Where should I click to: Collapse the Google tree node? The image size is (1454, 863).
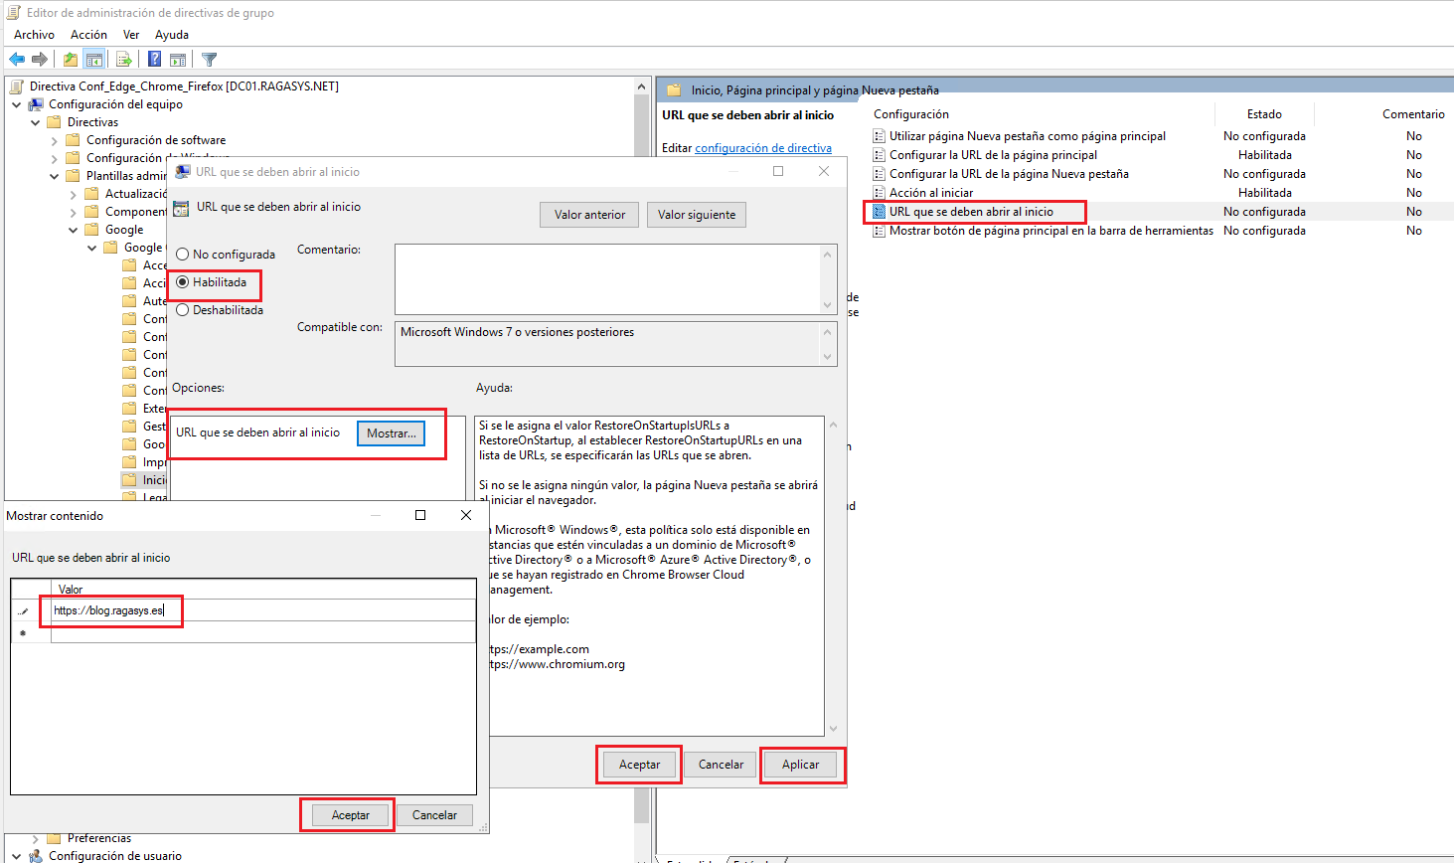(73, 229)
